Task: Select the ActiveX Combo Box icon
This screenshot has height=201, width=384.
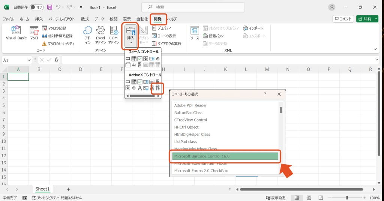Action: tap(134, 82)
